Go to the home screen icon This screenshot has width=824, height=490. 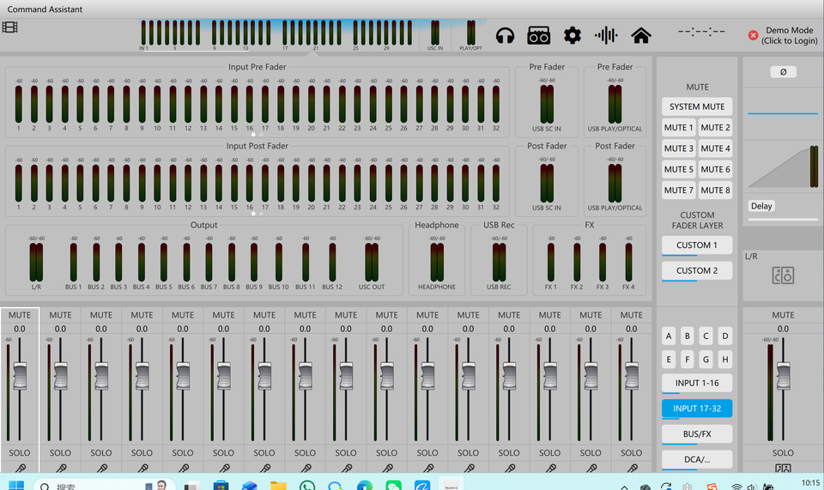[640, 35]
